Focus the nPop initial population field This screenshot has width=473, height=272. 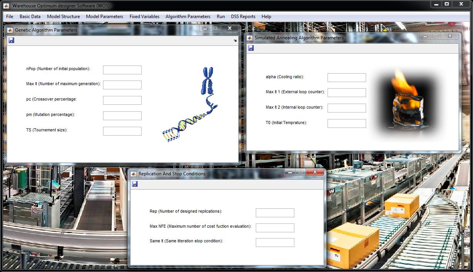pos(122,70)
